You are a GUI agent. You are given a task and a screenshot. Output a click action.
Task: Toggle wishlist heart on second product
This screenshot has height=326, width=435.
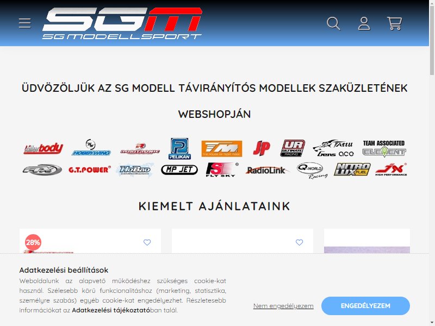point(300,242)
